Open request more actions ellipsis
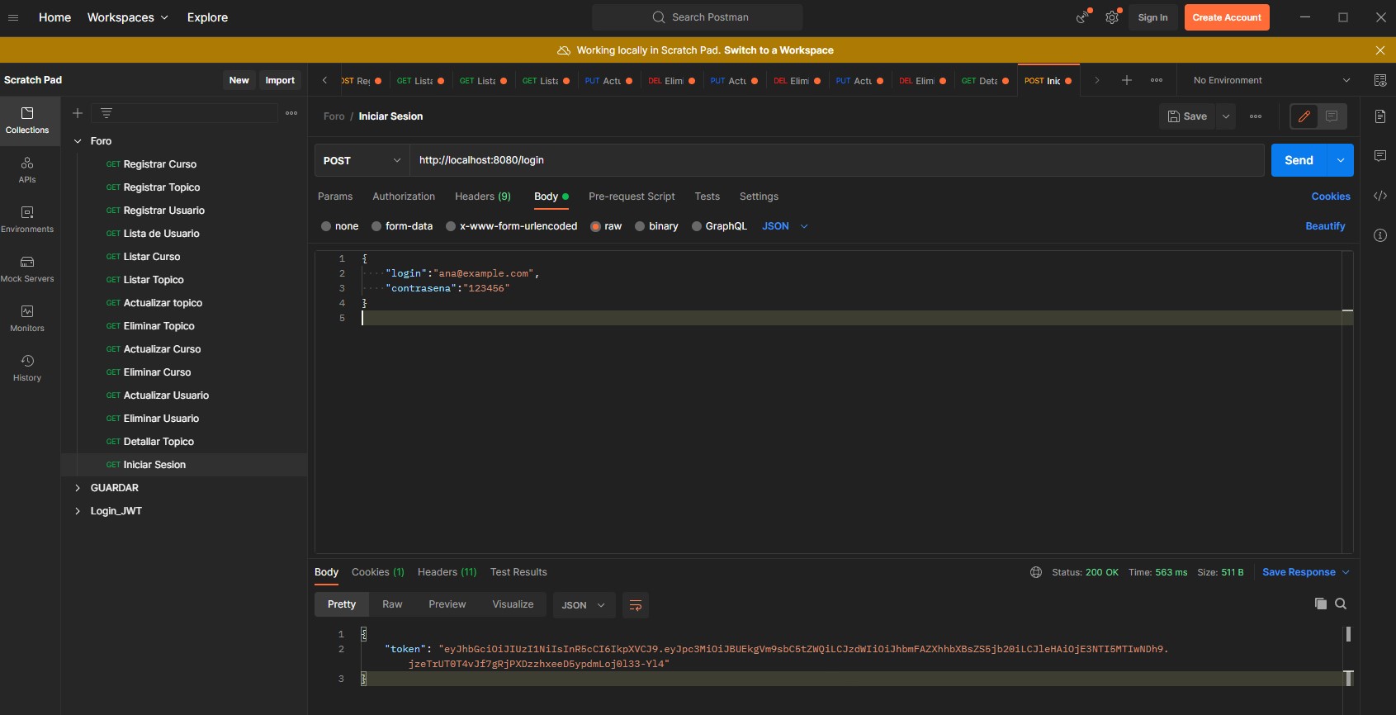 pyautogui.click(x=1256, y=116)
